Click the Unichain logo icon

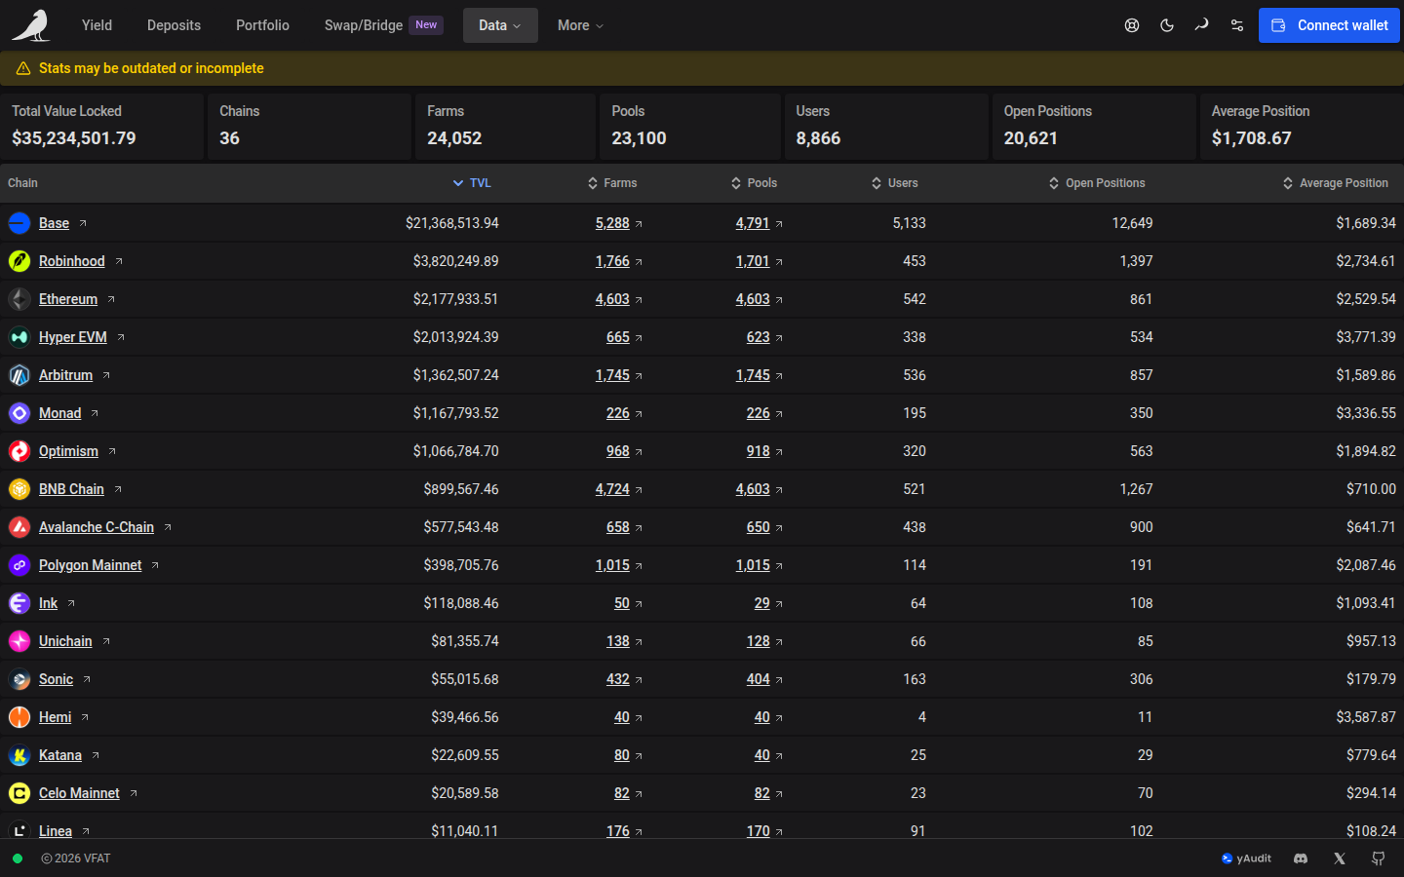[19, 641]
